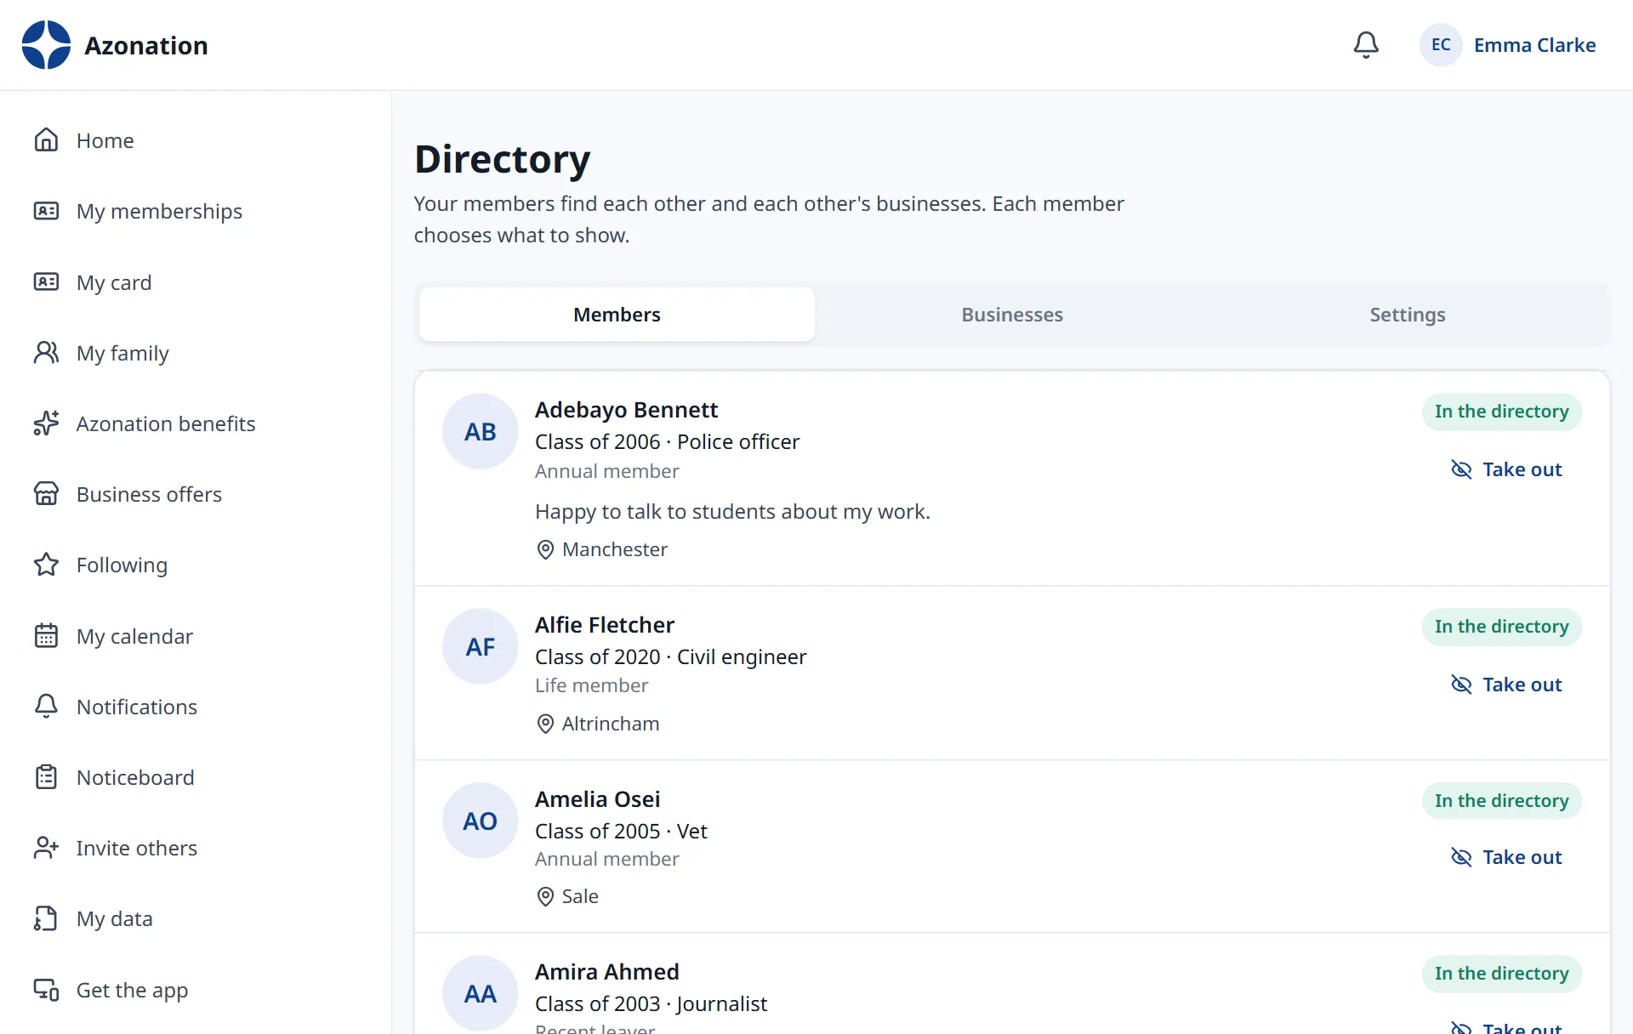
Task: Click the Azonation logo icon
Action: [46, 45]
